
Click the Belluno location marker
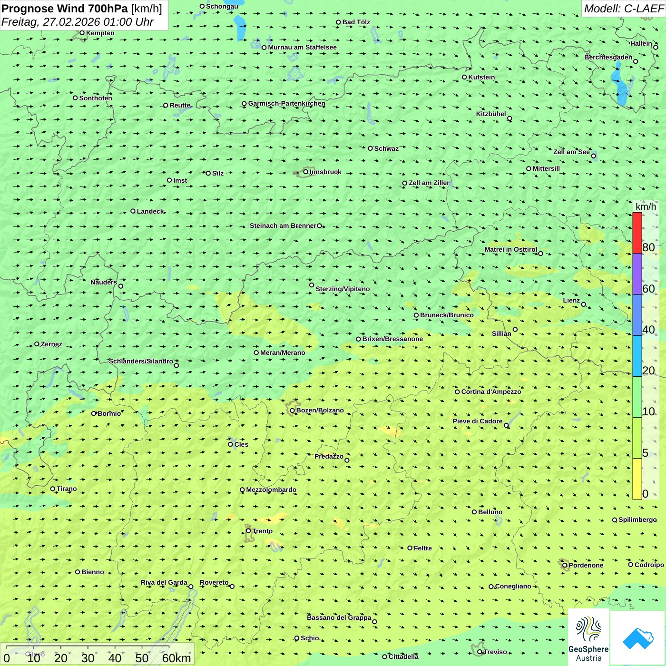pos(474,512)
